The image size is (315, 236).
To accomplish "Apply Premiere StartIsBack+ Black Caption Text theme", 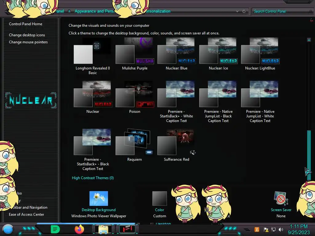I will click(x=93, y=150).
